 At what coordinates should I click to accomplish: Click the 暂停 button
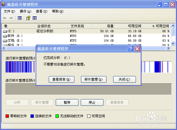pyautogui.click(x=67, y=102)
